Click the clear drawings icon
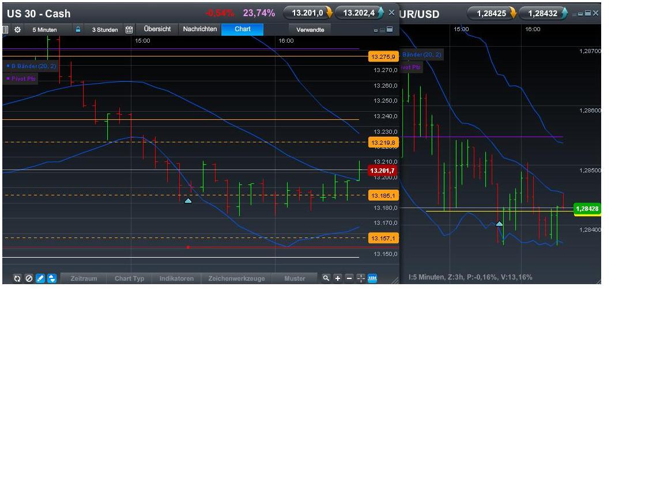 [29, 278]
